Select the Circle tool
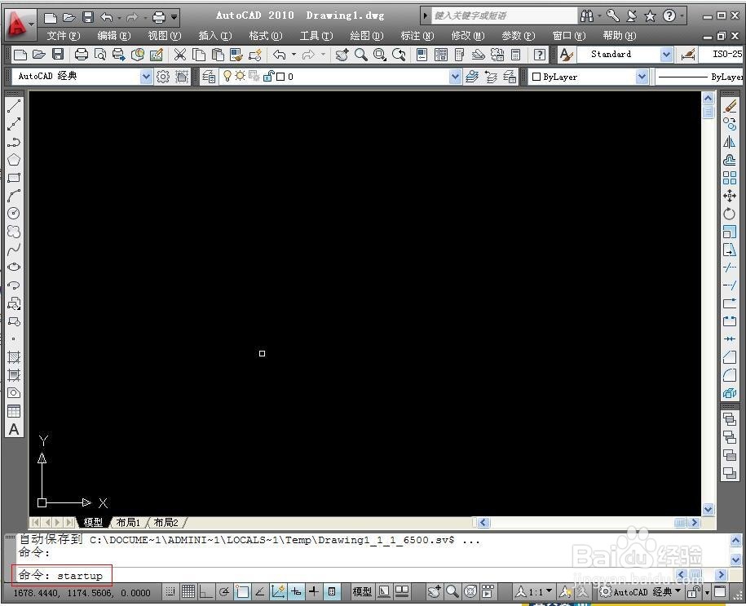Viewport: 746px width, 606px height. (14, 213)
